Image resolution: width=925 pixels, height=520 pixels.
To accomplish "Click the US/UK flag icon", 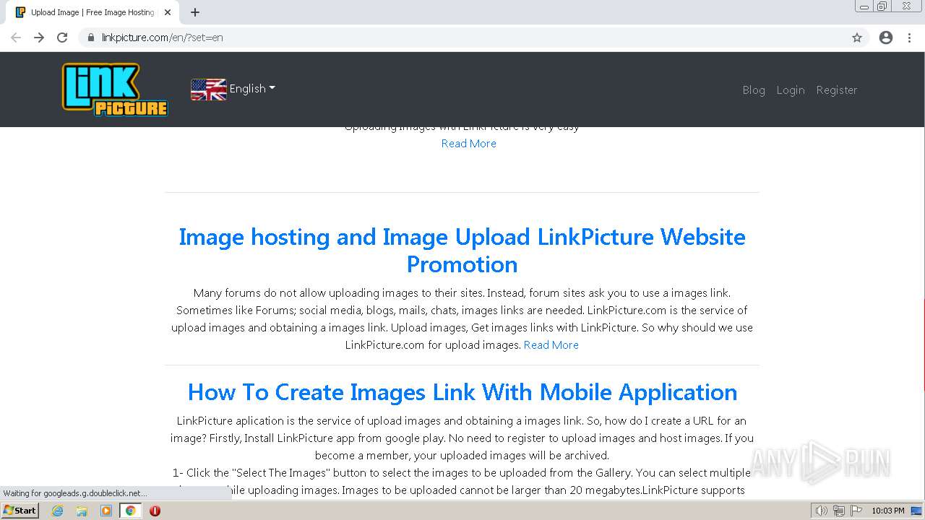I will (208, 90).
